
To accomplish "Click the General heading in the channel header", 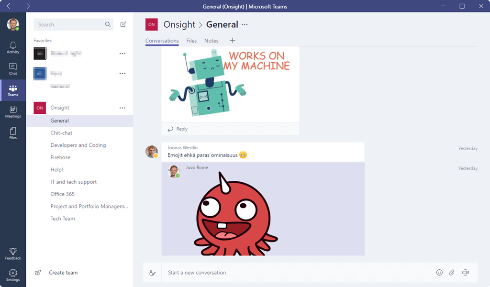I will (x=222, y=24).
